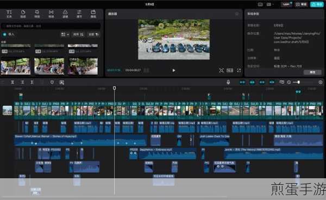Open the media view-mode dropdown
This screenshot has width=326, height=200.
[x=65, y=34]
